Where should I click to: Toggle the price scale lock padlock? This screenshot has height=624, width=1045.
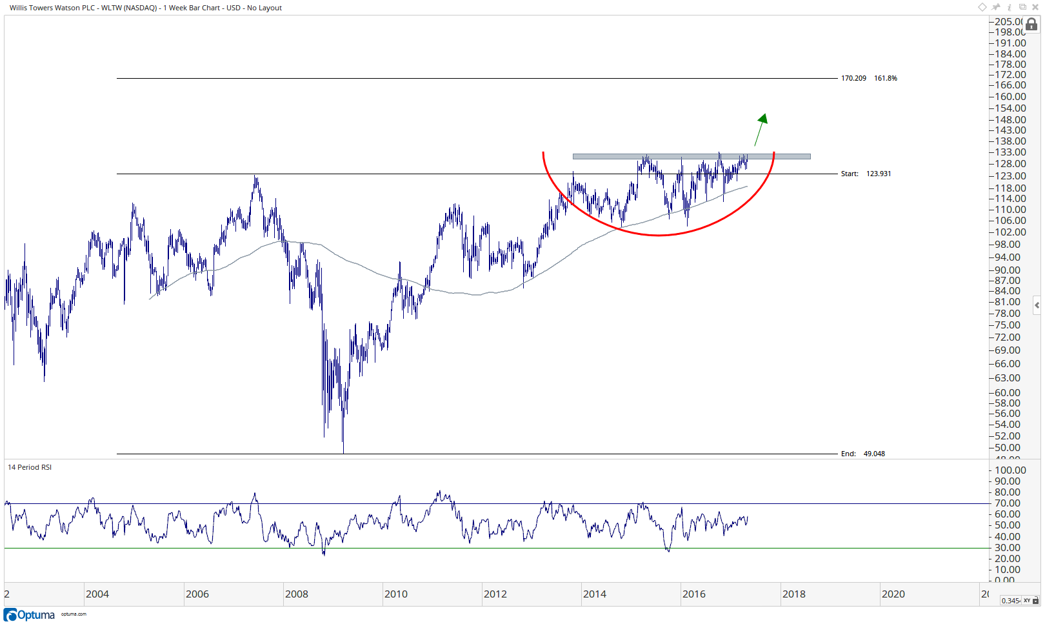pyautogui.click(x=1031, y=25)
